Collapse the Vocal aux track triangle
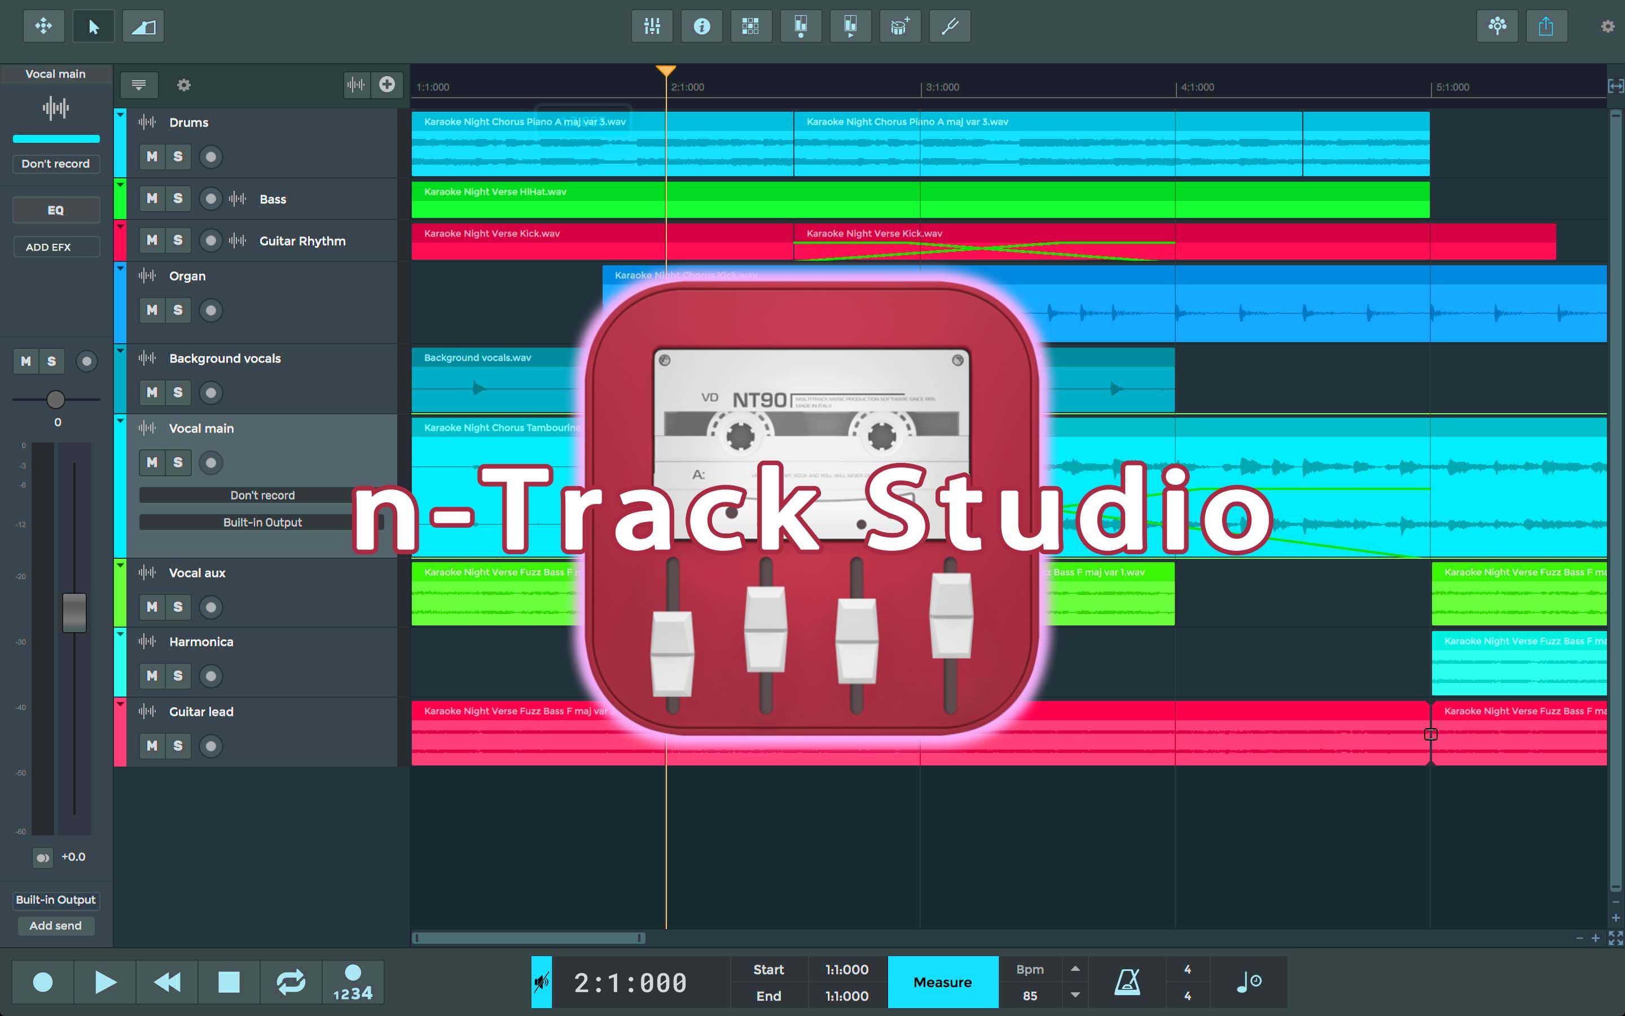 (120, 565)
